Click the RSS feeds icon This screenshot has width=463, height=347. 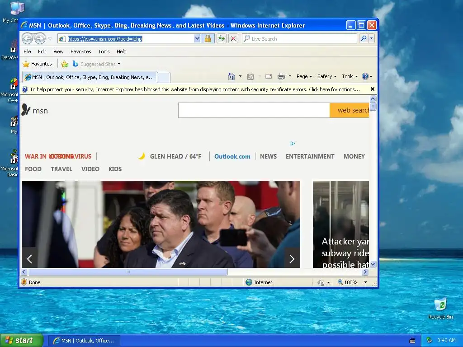tap(250, 77)
